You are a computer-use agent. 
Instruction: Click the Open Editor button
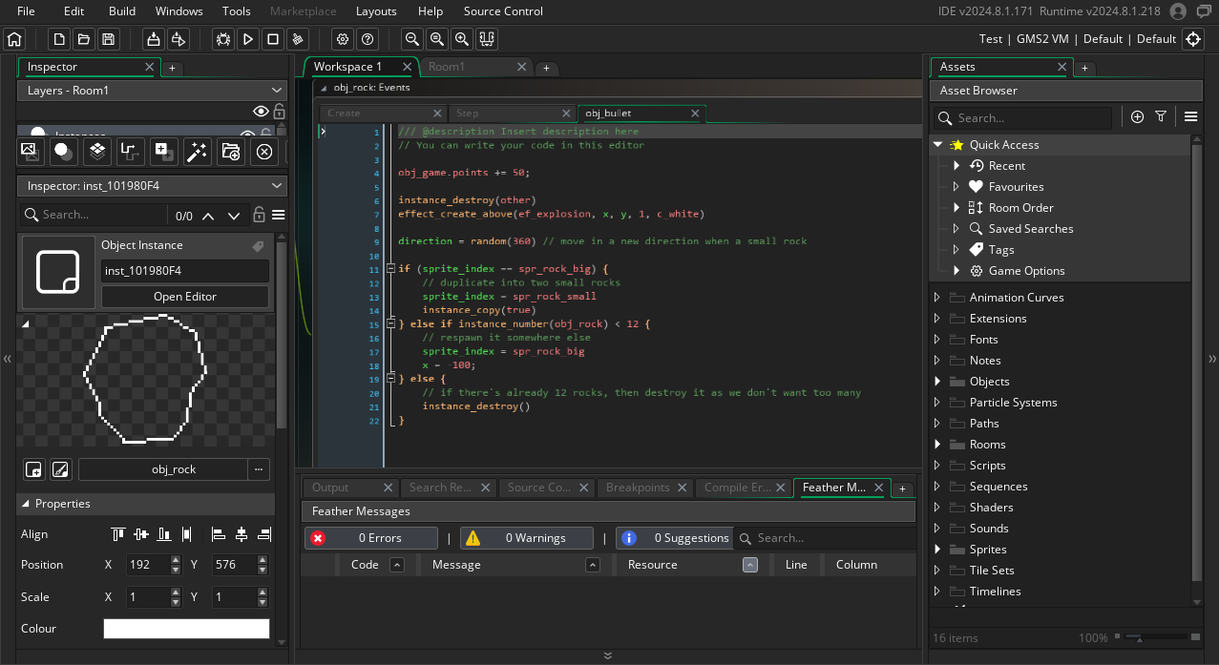185,297
